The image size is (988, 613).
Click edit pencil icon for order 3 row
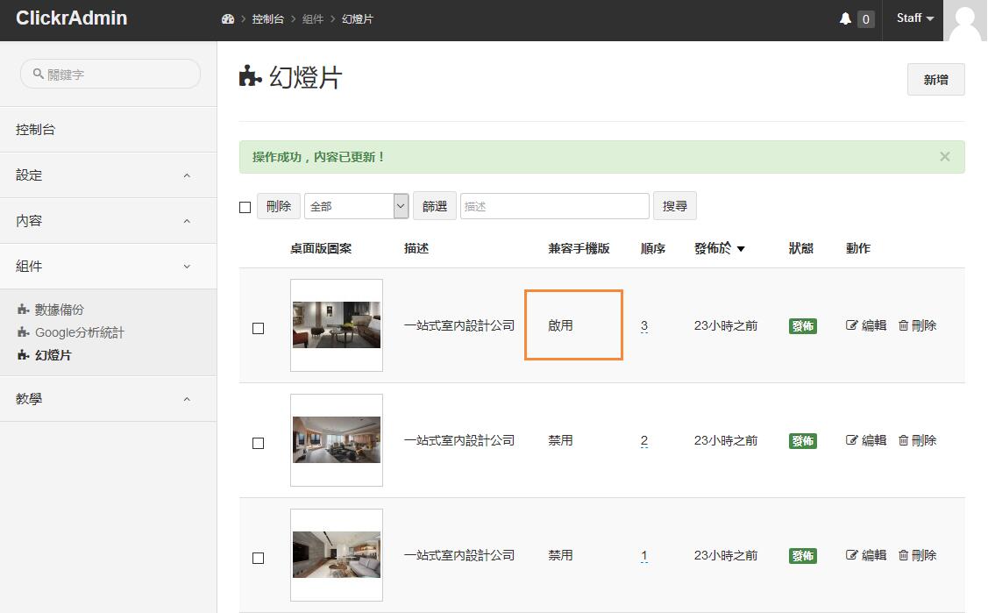point(851,325)
